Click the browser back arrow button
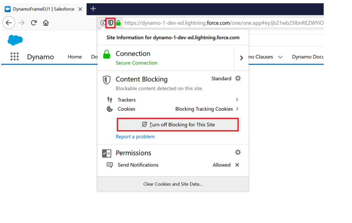 pos(9,23)
